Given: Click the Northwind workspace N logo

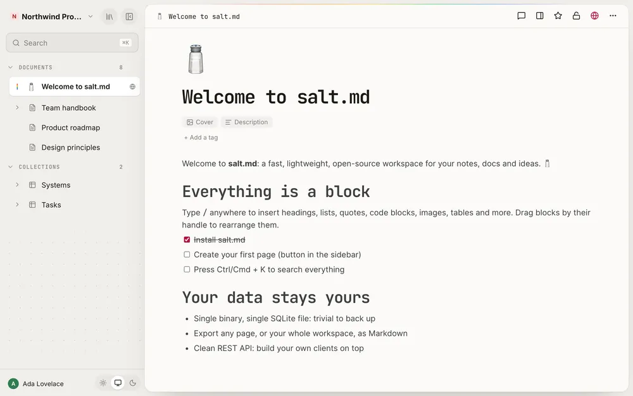Looking at the screenshot, I should [x=14, y=16].
